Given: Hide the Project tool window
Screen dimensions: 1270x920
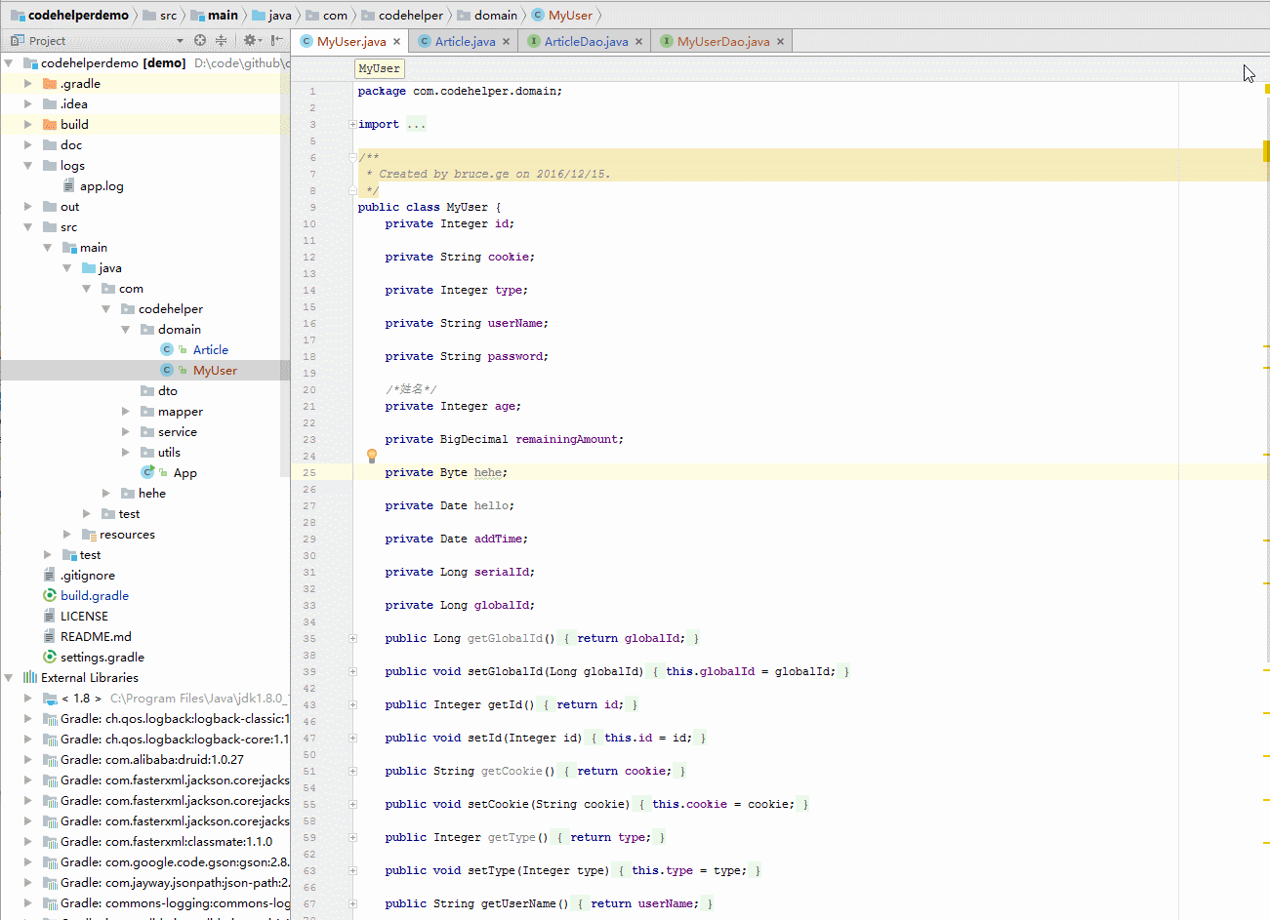Looking at the screenshot, I should coord(277,40).
